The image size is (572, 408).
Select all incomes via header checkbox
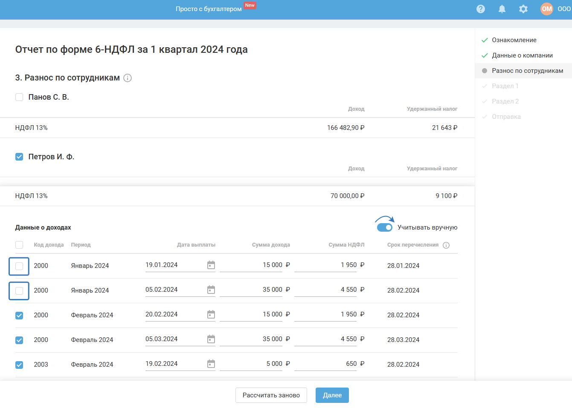(x=19, y=245)
